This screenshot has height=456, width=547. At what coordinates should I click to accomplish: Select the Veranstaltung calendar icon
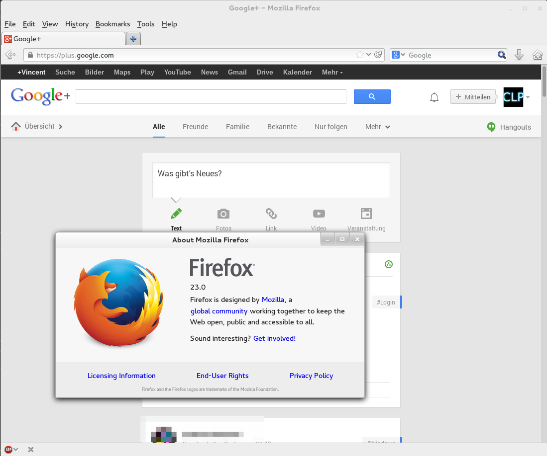coord(366,214)
